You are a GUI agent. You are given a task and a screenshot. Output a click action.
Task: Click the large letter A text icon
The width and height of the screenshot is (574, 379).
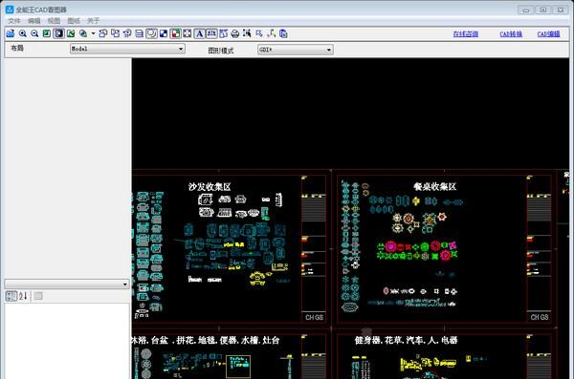[199, 33]
